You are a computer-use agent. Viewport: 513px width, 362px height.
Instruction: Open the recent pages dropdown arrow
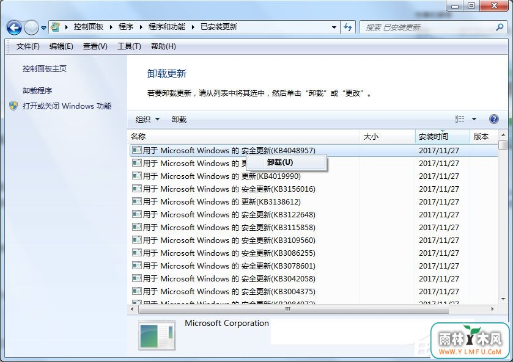(43, 28)
